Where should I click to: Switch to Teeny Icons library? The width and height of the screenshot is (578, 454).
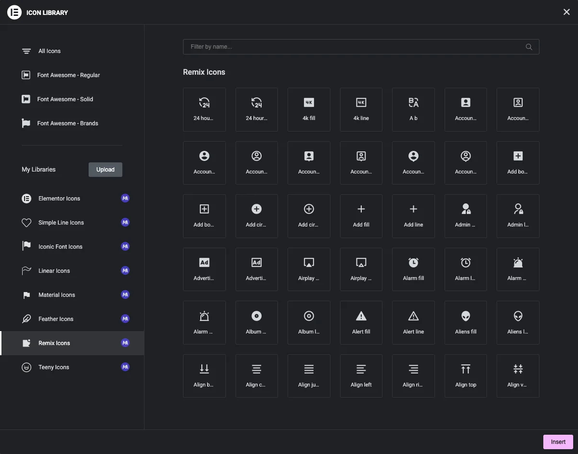coord(72,367)
